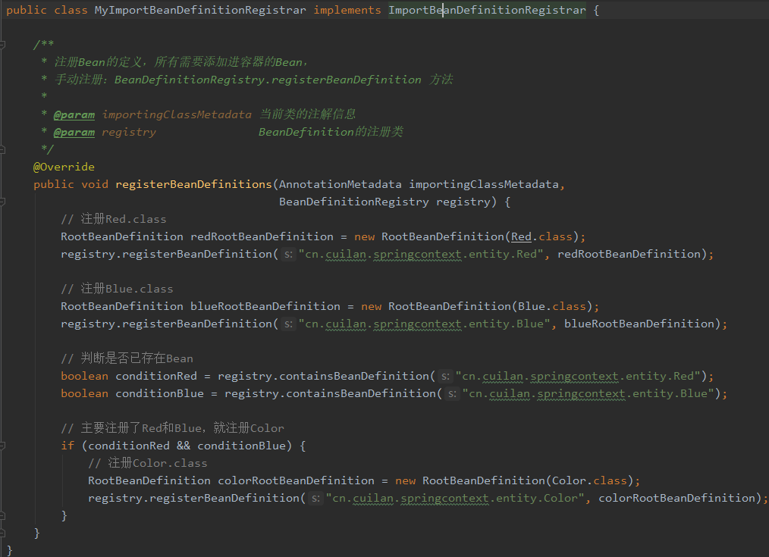Click the @param tag before importingClassMetadata in Javadoc
Screen dimensions: 769x557
point(74,114)
